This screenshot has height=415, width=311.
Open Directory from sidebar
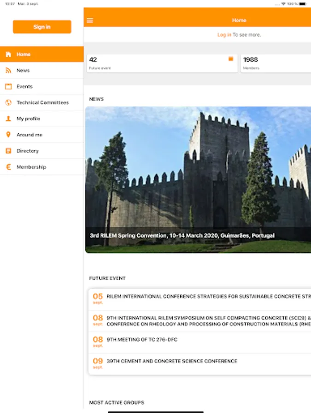[42, 151]
